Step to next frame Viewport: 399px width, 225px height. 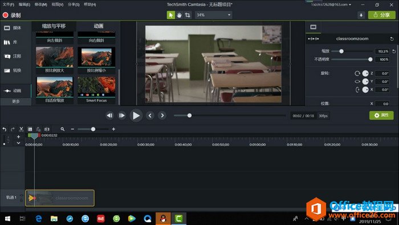click(x=122, y=116)
